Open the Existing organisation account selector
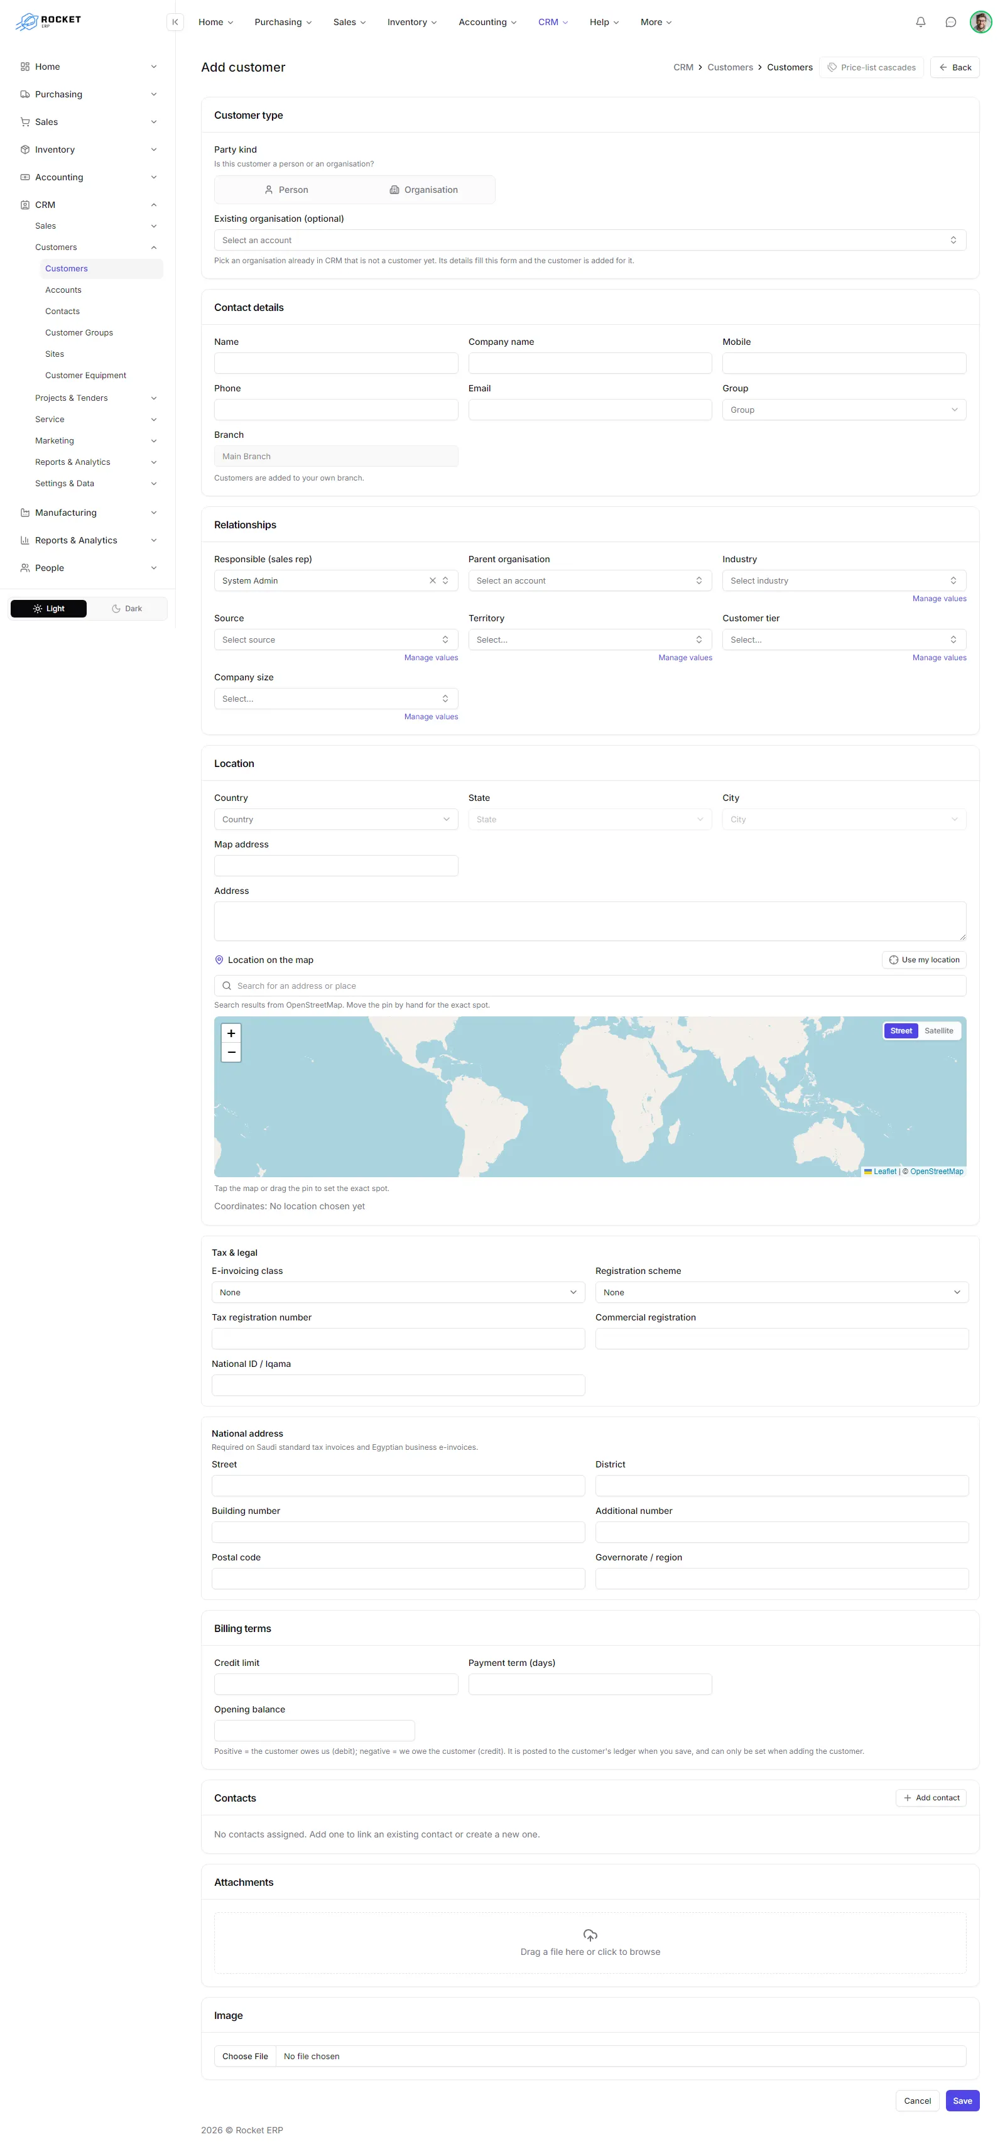 click(590, 240)
